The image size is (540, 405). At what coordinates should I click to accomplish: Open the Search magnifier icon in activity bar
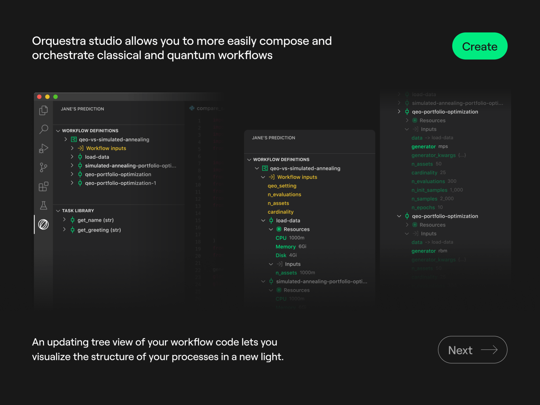(x=44, y=129)
